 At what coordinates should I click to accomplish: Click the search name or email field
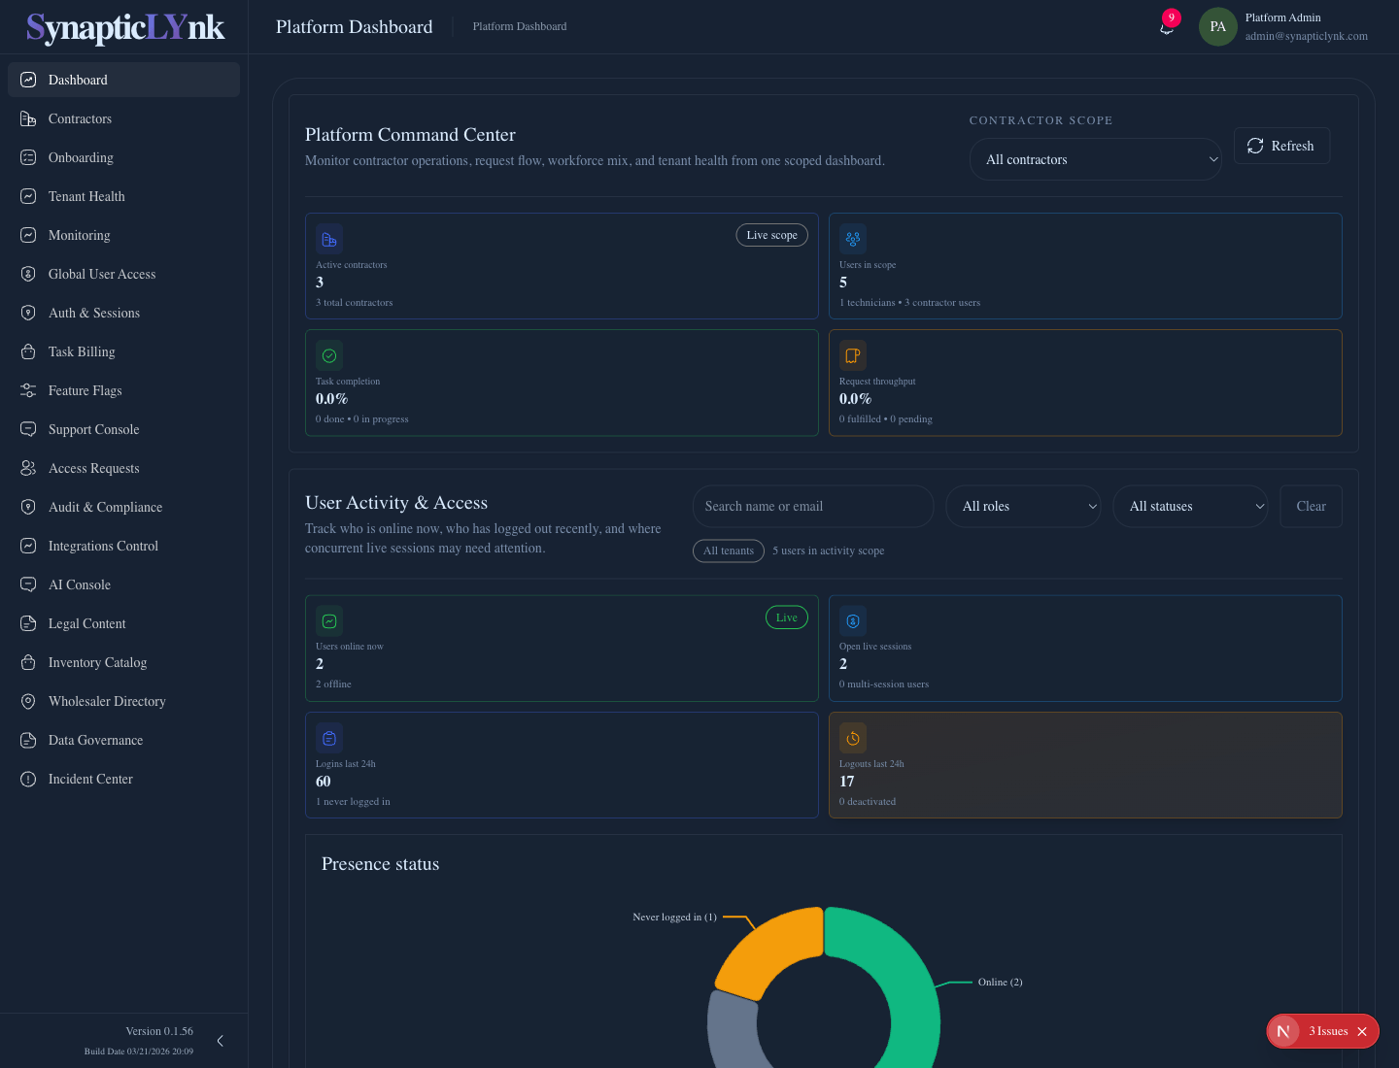[x=812, y=506]
